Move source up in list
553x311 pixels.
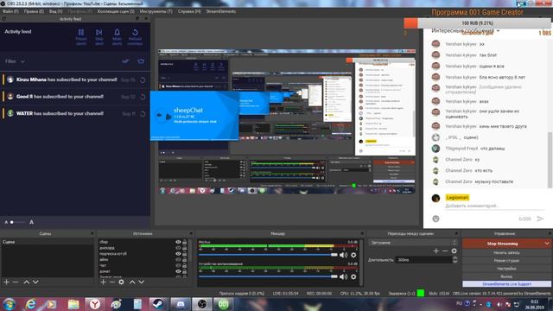pos(132,282)
